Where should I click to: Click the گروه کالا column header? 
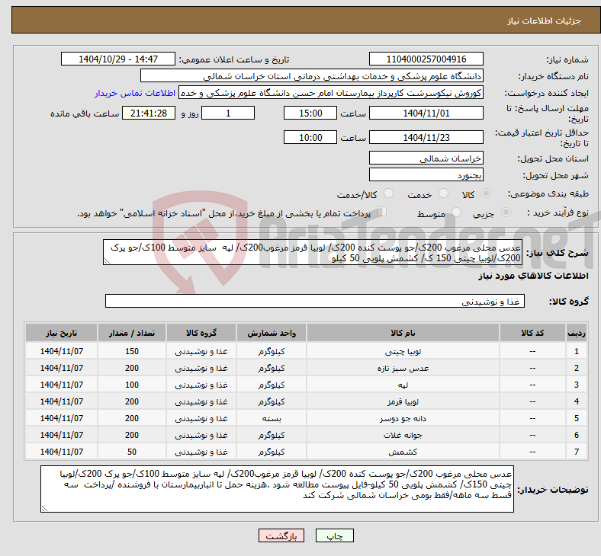pos(201,333)
